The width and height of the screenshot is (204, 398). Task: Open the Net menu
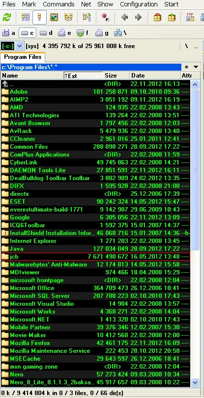[x=86, y=4]
